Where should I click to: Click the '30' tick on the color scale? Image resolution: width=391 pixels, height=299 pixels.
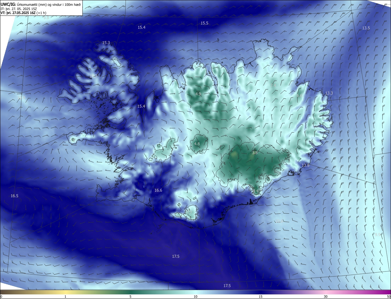[326, 297]
